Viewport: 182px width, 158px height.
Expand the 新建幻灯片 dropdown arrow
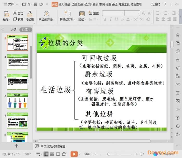click(75, 20)
